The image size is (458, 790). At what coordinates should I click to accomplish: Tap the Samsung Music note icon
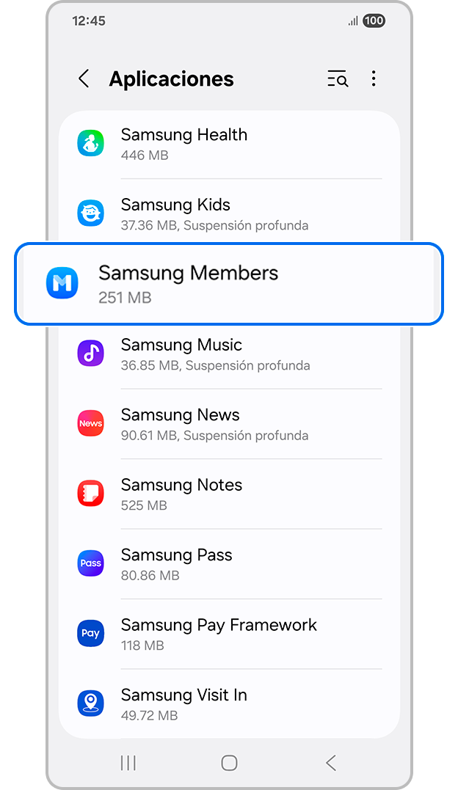coord(91,353)
